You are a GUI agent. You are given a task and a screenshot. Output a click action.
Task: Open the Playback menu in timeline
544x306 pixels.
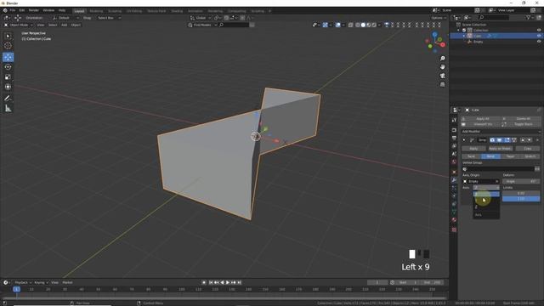point(23,282)
